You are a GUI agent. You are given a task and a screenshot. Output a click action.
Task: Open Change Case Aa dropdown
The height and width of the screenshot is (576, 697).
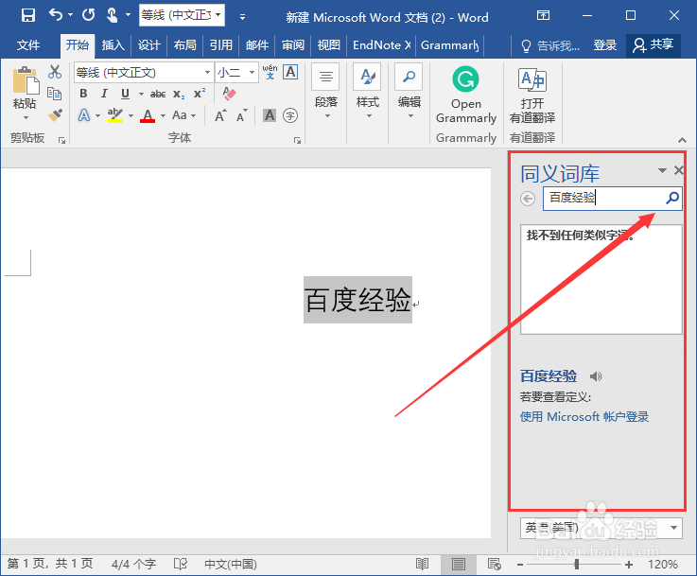point(183,115)
